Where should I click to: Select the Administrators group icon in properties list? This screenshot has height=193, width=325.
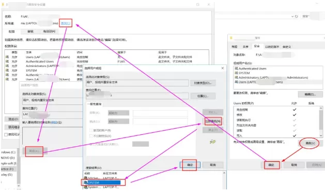[236, 77]
